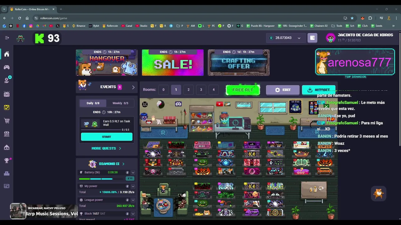Open the Facebook bookmark icon
This screenshot has width=401, height=225.
[x=24, y=26]
